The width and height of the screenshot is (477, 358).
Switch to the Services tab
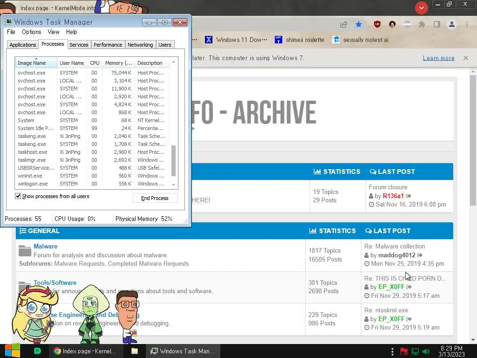(x=79, y=45)
